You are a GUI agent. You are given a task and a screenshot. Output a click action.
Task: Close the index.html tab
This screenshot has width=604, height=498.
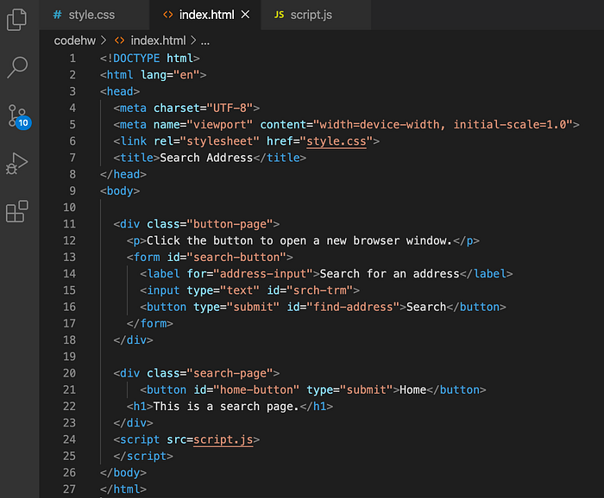pos(245,15)
